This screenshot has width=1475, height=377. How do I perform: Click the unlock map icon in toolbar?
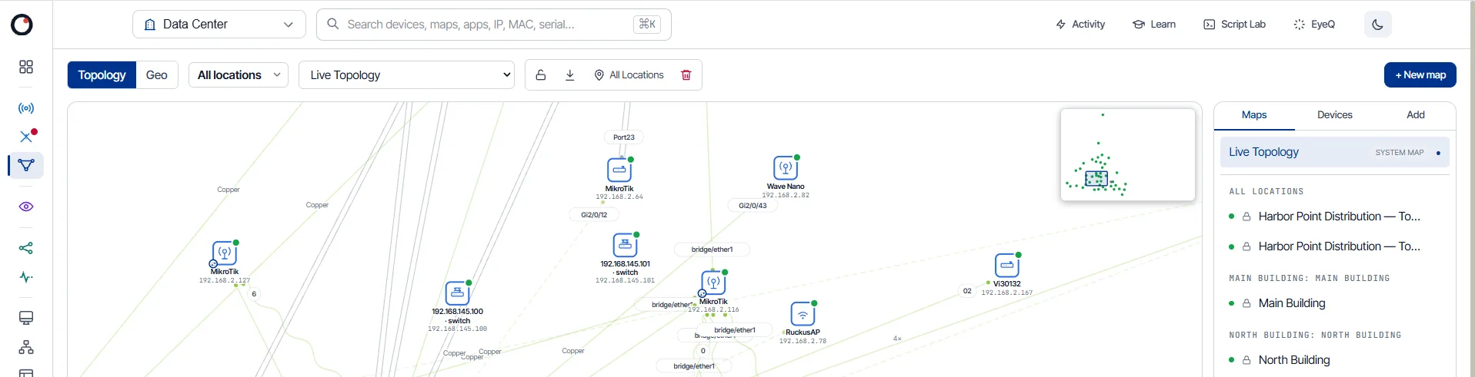(541, 75)
